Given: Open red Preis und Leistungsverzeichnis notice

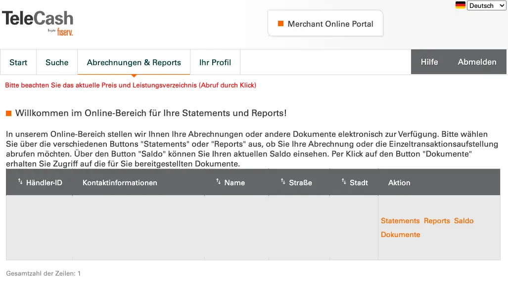Looking at the screenshot, I should [131, 85].
